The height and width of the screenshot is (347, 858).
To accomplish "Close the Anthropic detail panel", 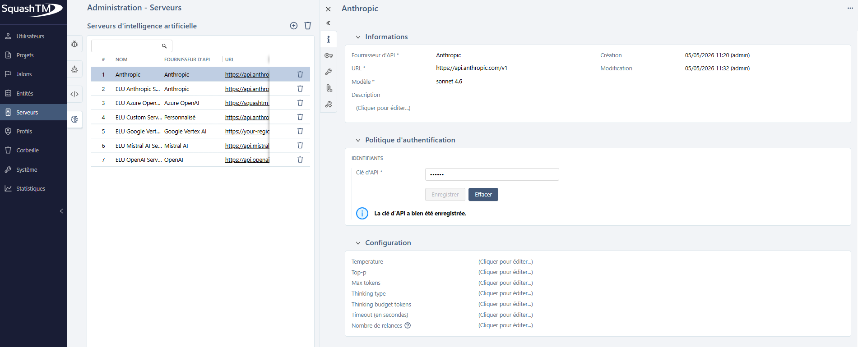I will click(x=328, y=9).
